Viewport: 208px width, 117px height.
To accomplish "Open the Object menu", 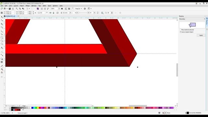I will (22, 6).
